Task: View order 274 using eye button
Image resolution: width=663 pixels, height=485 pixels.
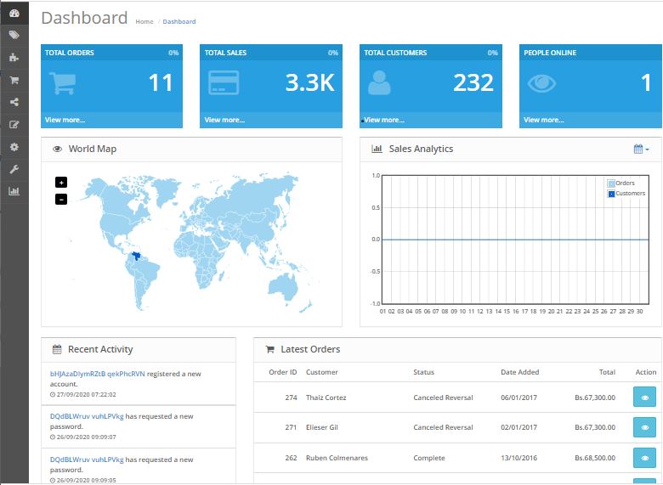Action: point(644,398)
